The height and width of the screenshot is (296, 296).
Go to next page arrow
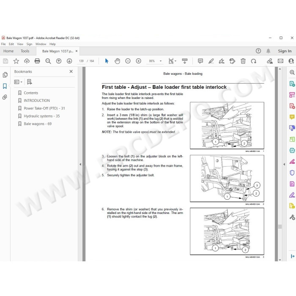point(69,61)
